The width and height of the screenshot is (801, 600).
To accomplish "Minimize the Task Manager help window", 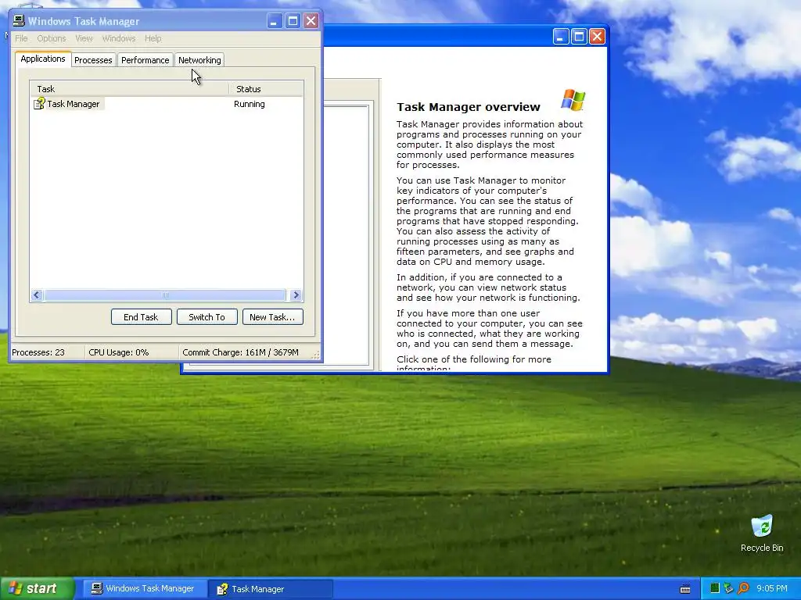I will [x=560, y=37].
